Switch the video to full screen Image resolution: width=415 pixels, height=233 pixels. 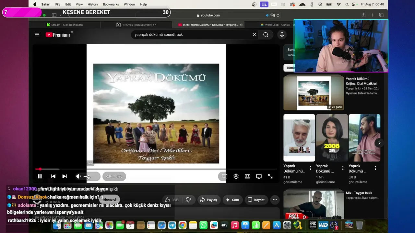tap(270, 176)
